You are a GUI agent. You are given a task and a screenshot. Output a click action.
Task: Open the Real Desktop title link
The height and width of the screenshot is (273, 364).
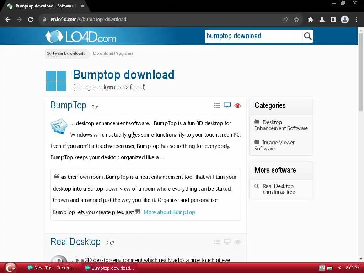pyautogui.click(x=75, y=242)
